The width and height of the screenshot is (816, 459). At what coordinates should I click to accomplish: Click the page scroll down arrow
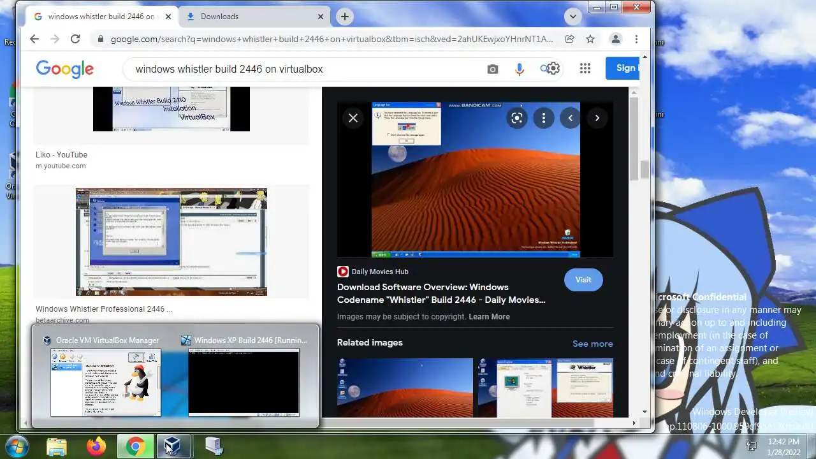[645, 411]
